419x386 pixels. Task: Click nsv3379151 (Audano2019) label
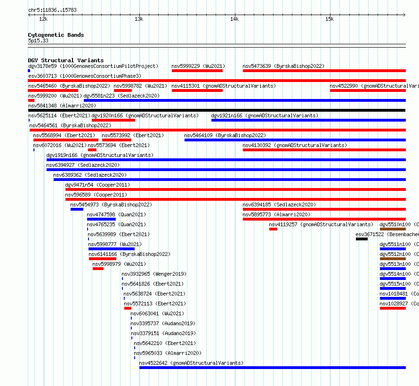[x=163, y=333]
